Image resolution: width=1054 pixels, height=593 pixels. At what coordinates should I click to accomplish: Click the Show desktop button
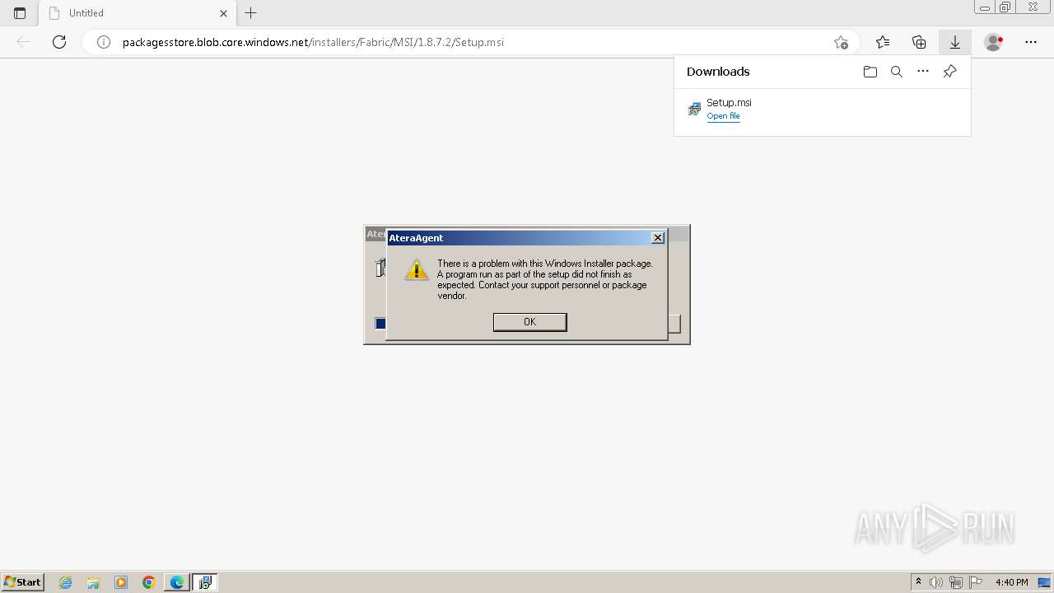click(x=1045, y=582)
